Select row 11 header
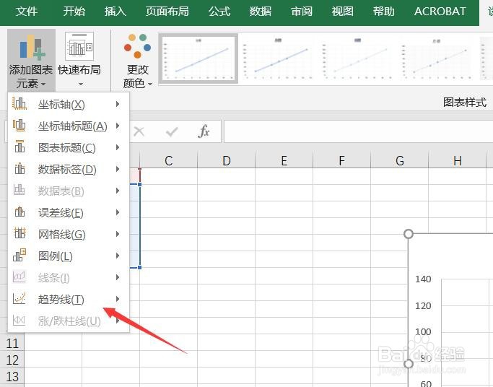Image resolution: width=493 pixels, height=387 pixels. coord(12,343)
